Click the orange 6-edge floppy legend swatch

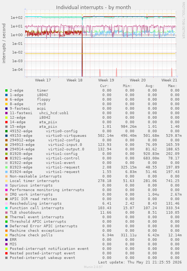[6, 100]
